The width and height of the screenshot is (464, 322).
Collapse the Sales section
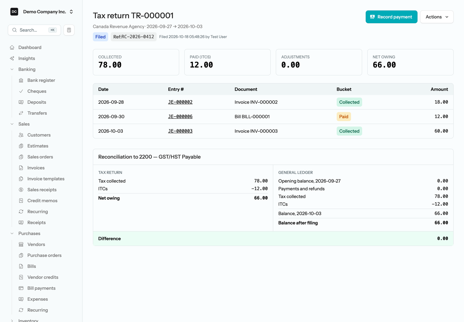pyautogui.click(x=12, y=124)
